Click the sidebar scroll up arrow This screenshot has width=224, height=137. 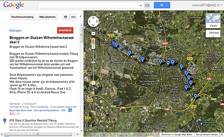pyautogui.click(x=81, y=25)
